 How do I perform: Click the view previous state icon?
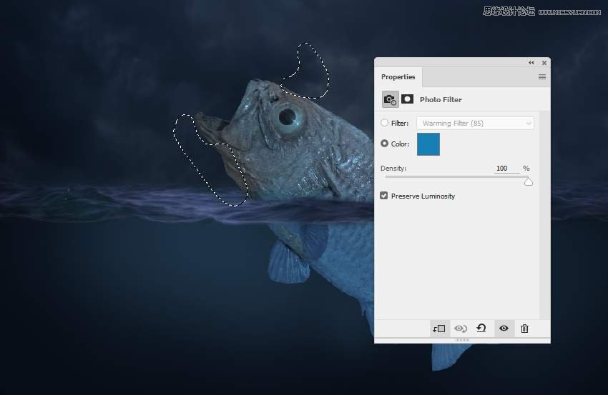tap(461, 329)
